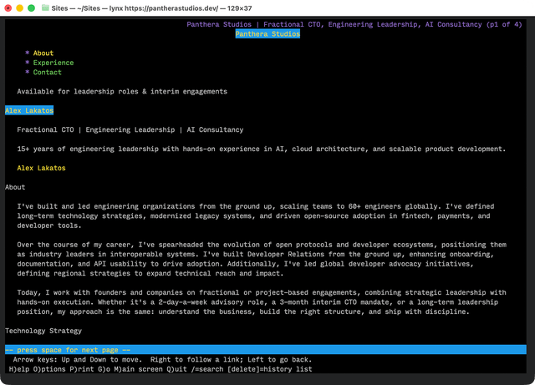This screenshot has width=535, height=385.
Task: Open the About navigation link
Action: (43, 53)
